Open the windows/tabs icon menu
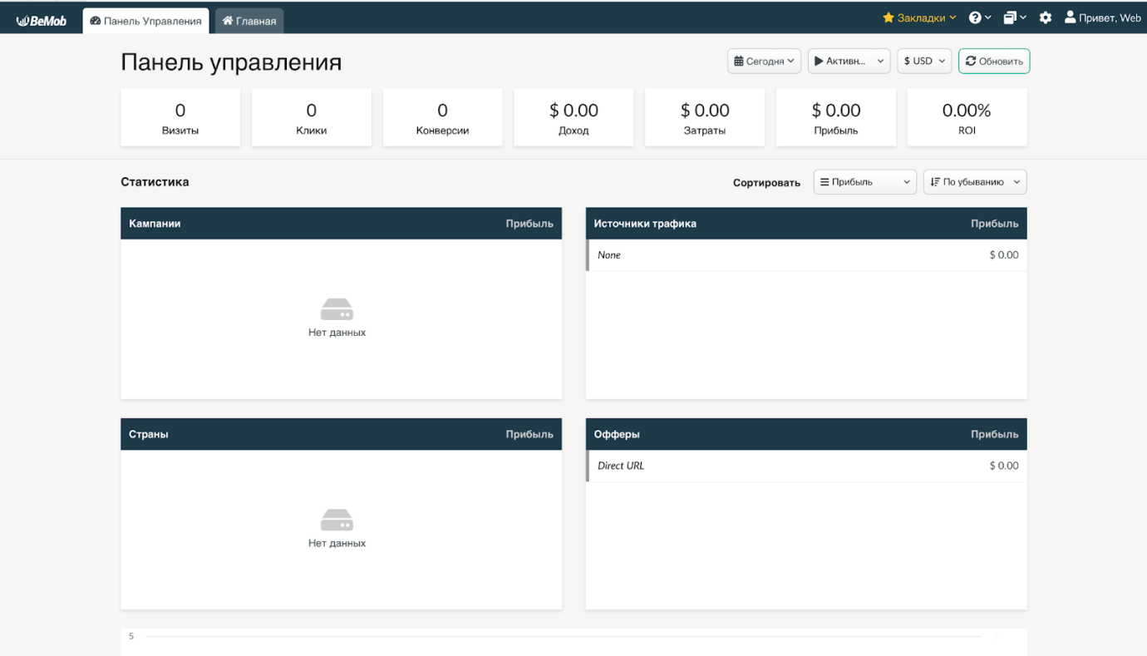This screenshot has height=656, width=1147. [x=1014, y=17]
